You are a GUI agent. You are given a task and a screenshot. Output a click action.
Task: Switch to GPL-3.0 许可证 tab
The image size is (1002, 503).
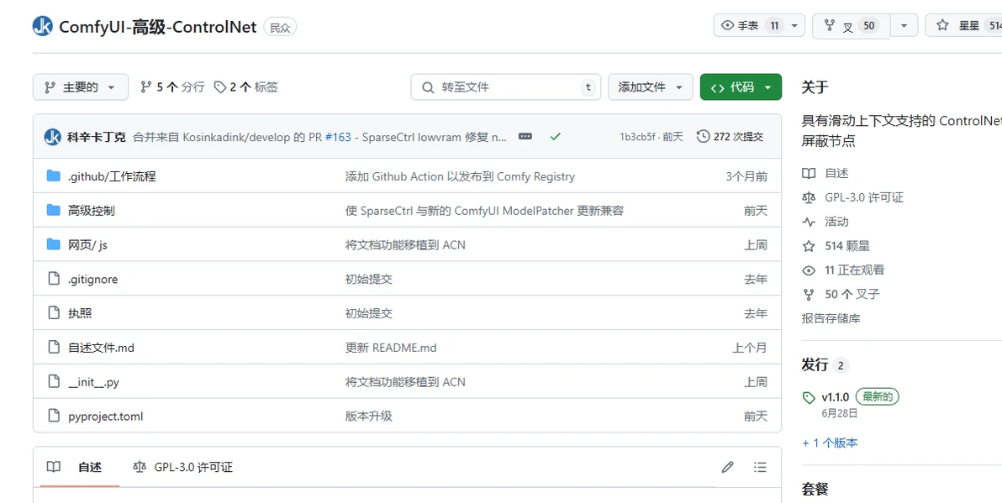183,467
